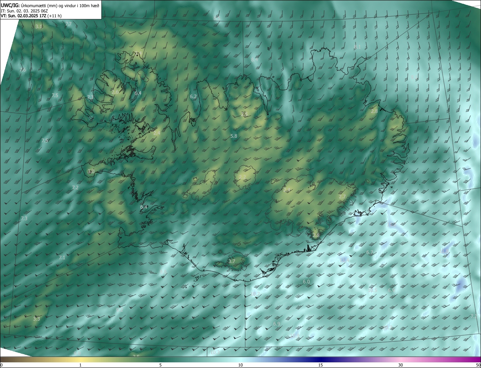Click the '6.0' value off the south coast
481x368 pixels.
pos(306,282)
